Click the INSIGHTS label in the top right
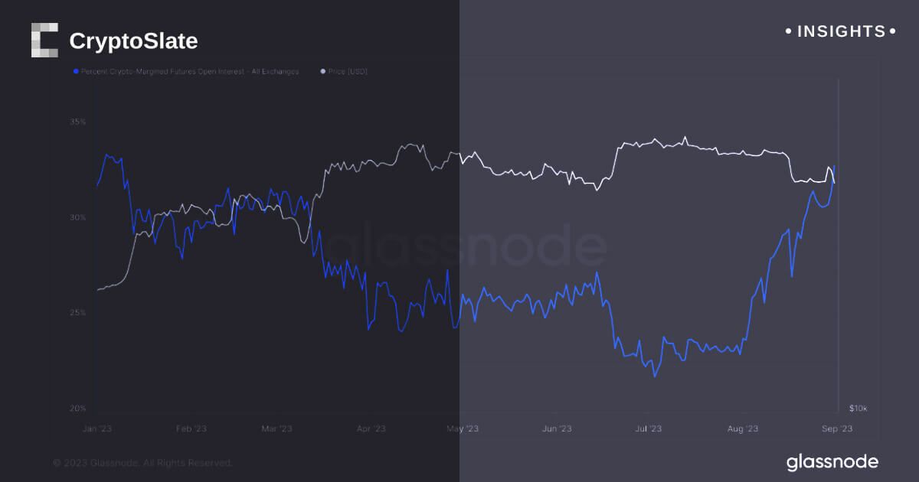The width and height of the screenshot is (919, 482). coord(841,31)
